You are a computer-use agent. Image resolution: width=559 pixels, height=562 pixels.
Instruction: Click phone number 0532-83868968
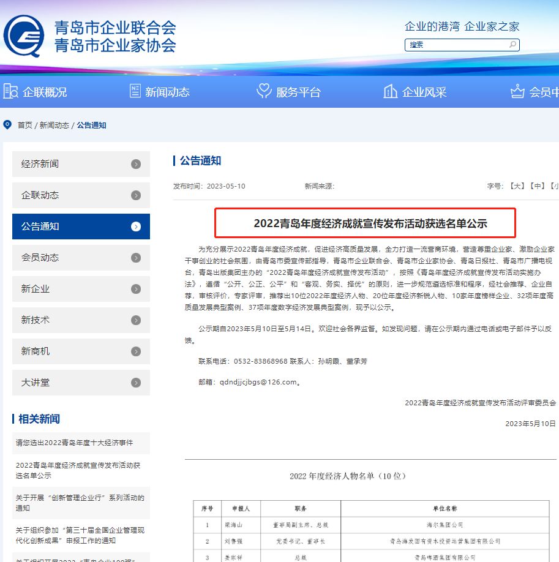(x=261, y=361)
